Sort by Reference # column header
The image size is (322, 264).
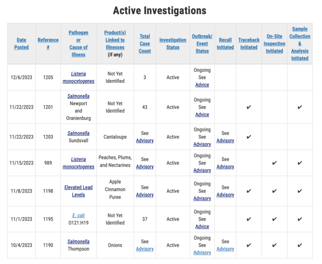pyautogui.click(x=48, y=44)
